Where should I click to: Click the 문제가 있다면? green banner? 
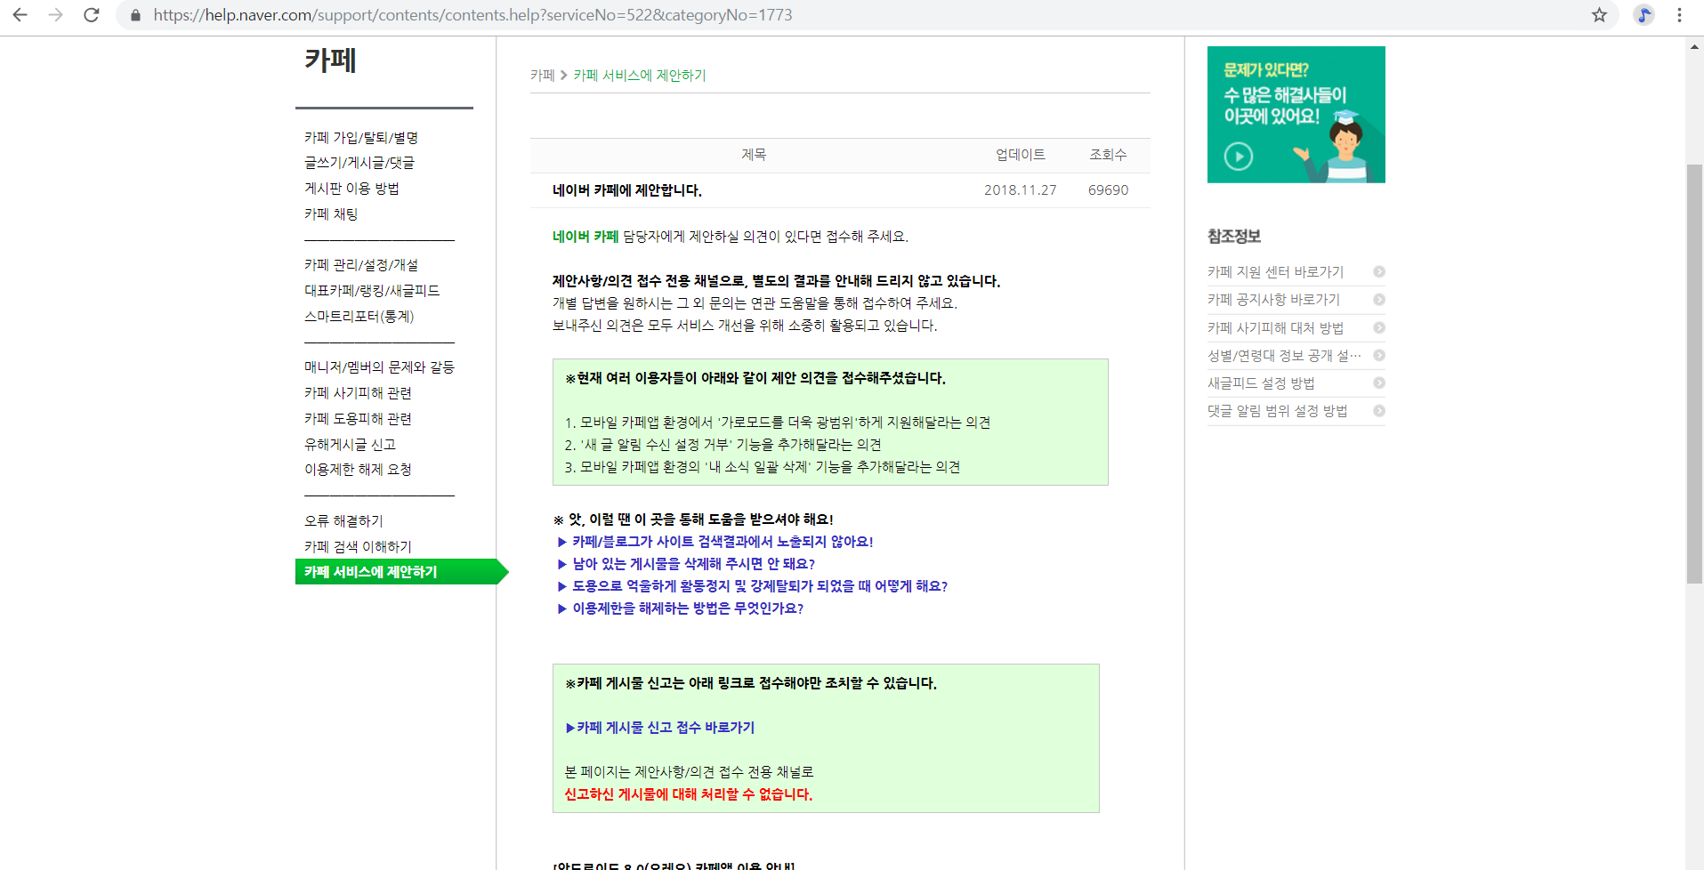[1296, 115]
